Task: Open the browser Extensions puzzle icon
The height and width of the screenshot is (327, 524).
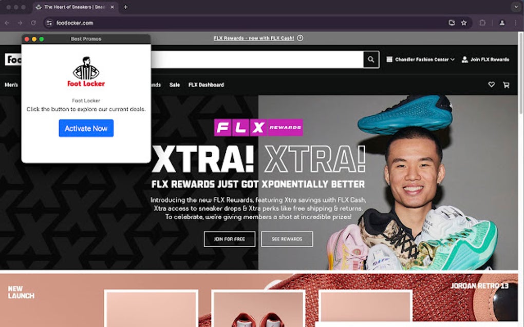Action: 482,23
